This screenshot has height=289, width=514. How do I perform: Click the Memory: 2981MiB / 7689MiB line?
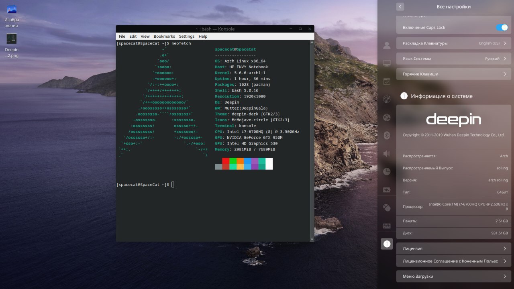245,149
